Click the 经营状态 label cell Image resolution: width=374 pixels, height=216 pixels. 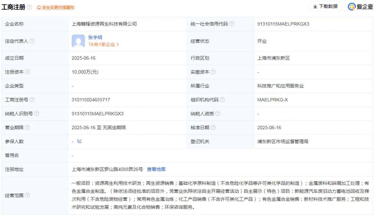click(220, 41)
